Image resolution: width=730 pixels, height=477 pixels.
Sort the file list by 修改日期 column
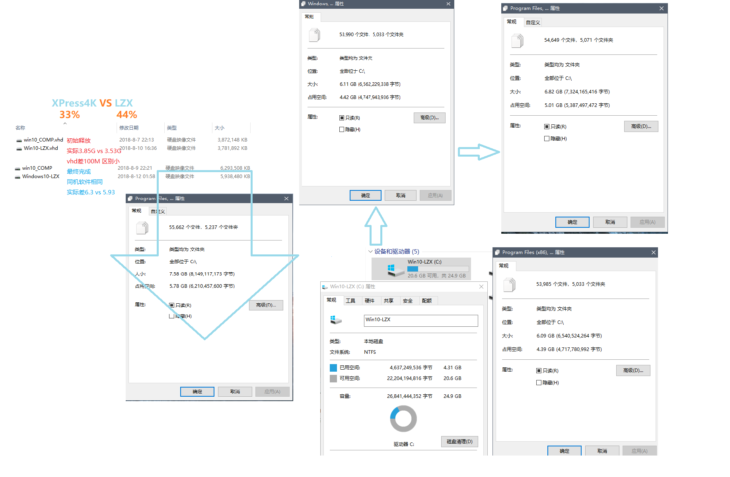(129, 128)
